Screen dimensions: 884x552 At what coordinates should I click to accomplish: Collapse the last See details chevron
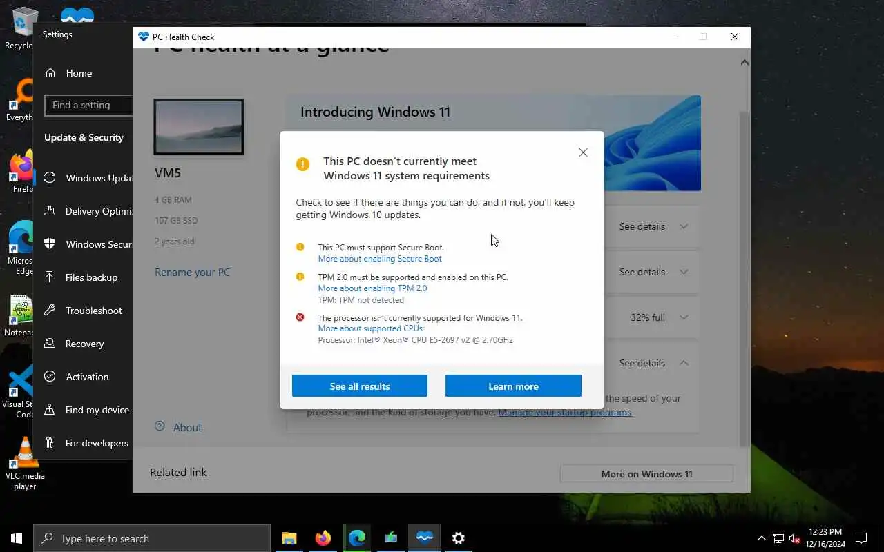coord(684,363)
